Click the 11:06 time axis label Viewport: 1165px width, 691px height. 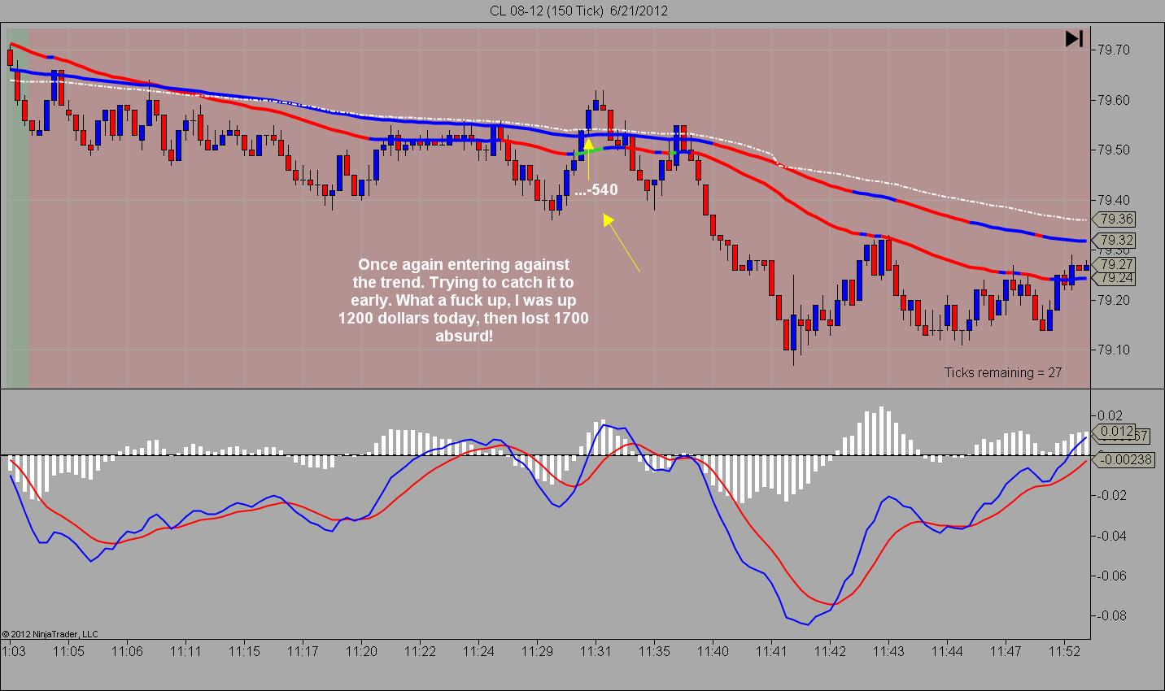(127, 651)
